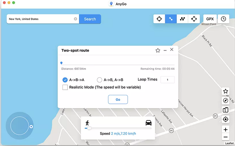Open the history clock icon
The width and height of the screenshot is (235, 146).
223,19
